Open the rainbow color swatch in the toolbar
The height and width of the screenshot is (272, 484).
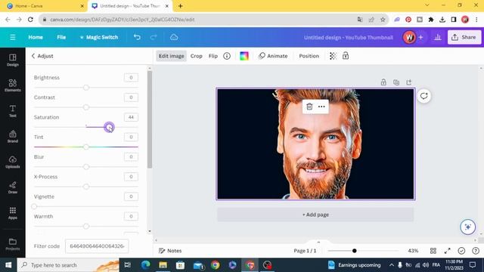click(244, 56)
